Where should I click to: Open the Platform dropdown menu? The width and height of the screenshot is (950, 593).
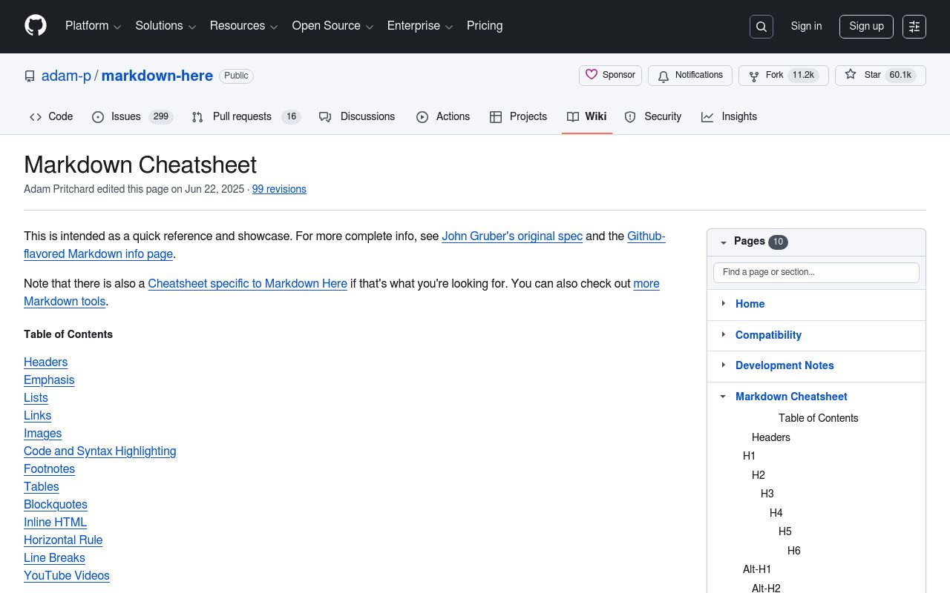click(x=93, y=26)
